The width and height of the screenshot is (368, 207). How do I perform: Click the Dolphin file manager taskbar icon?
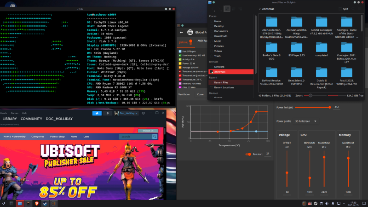point(20,203)
